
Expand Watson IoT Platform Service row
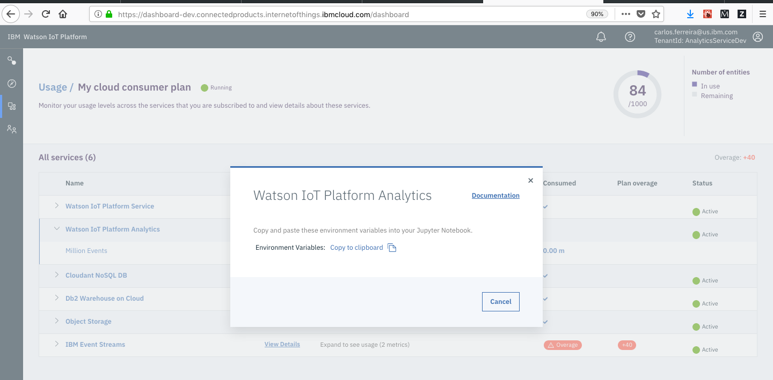click(56, 206)
